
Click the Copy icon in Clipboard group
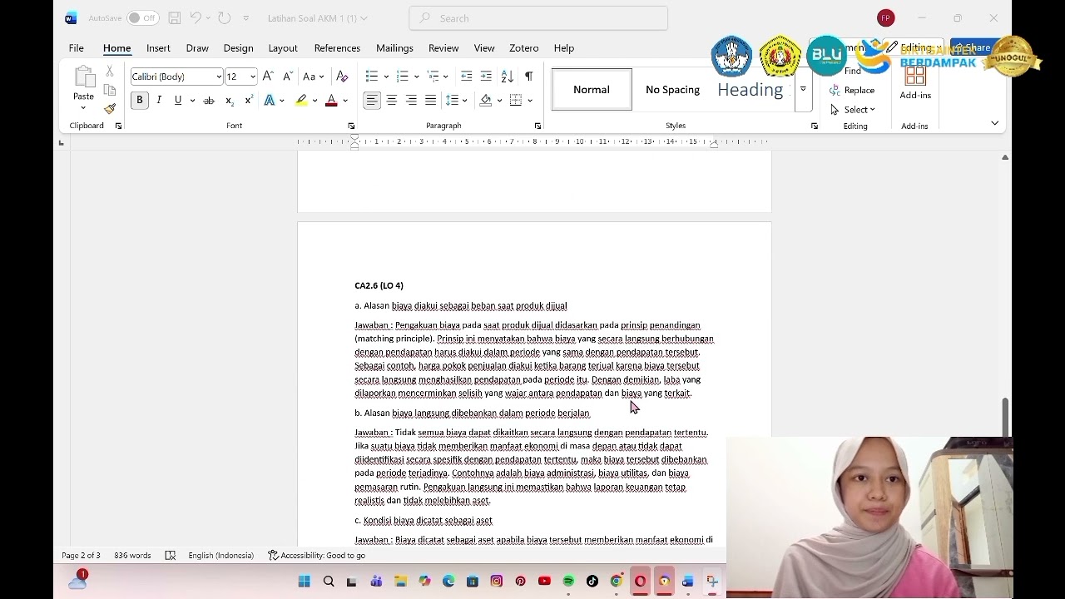[x=109, y=91]
